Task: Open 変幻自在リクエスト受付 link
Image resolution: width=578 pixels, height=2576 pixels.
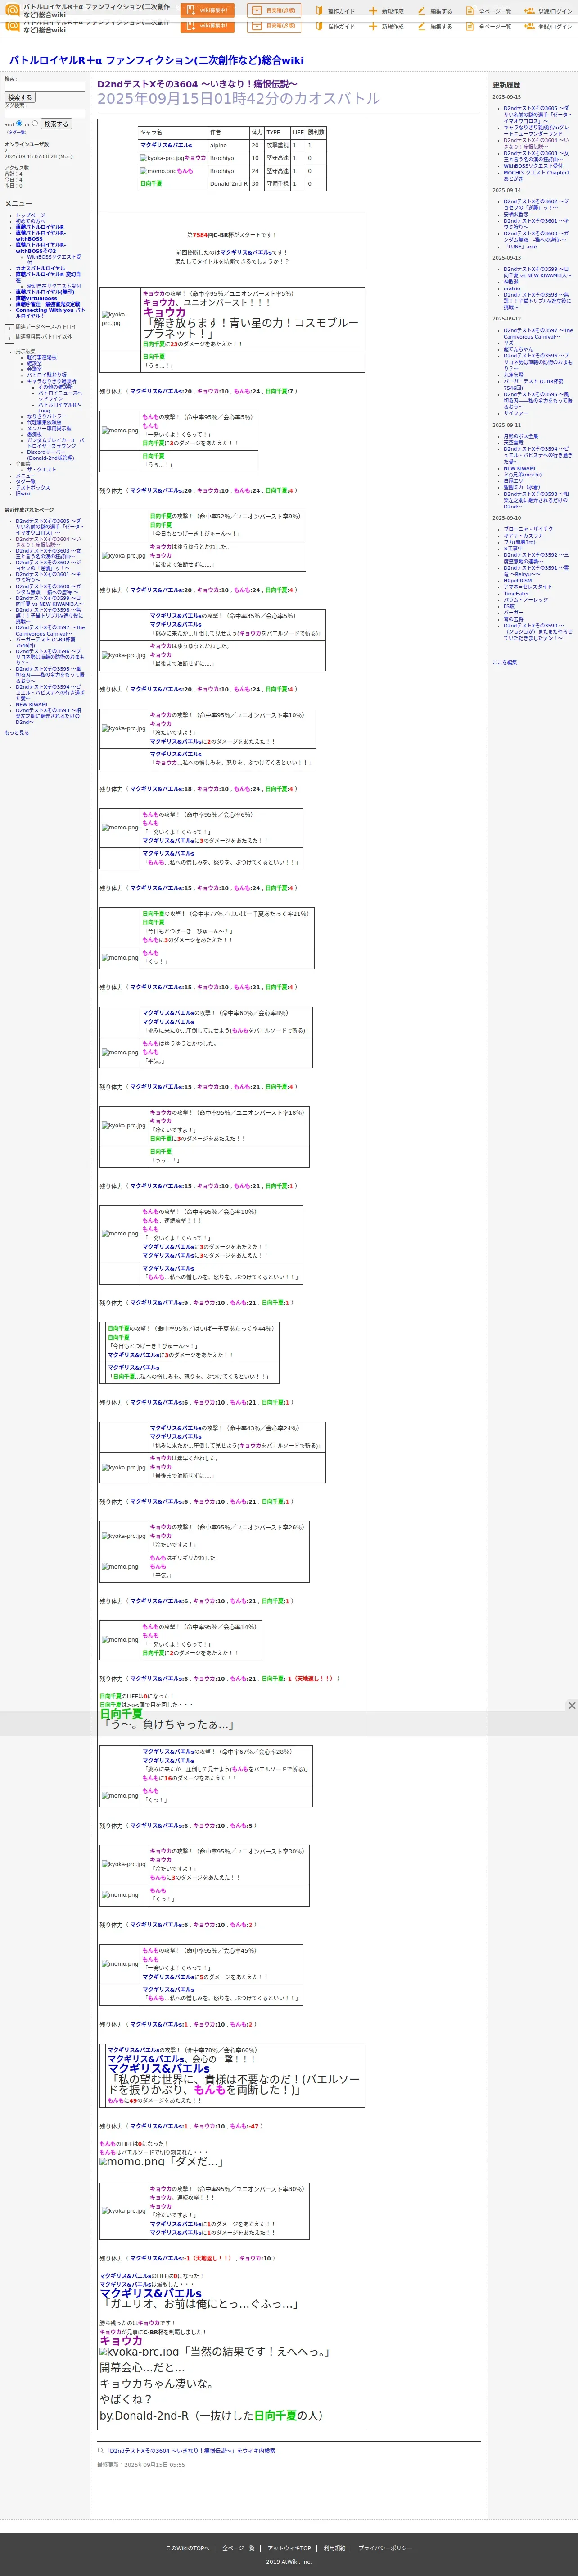Action: [x=54, y=286]
